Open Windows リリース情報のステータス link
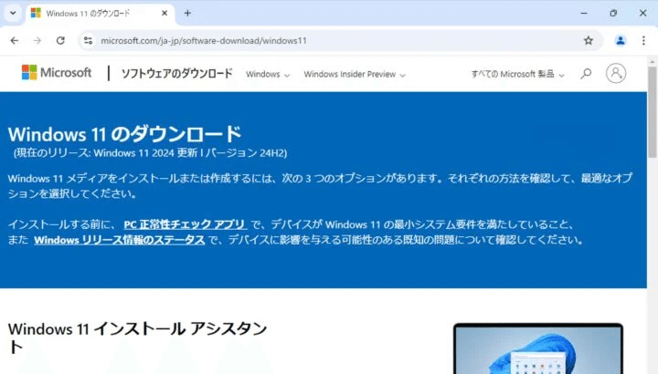This screenshot has width=658, height=374. [119, 240]
